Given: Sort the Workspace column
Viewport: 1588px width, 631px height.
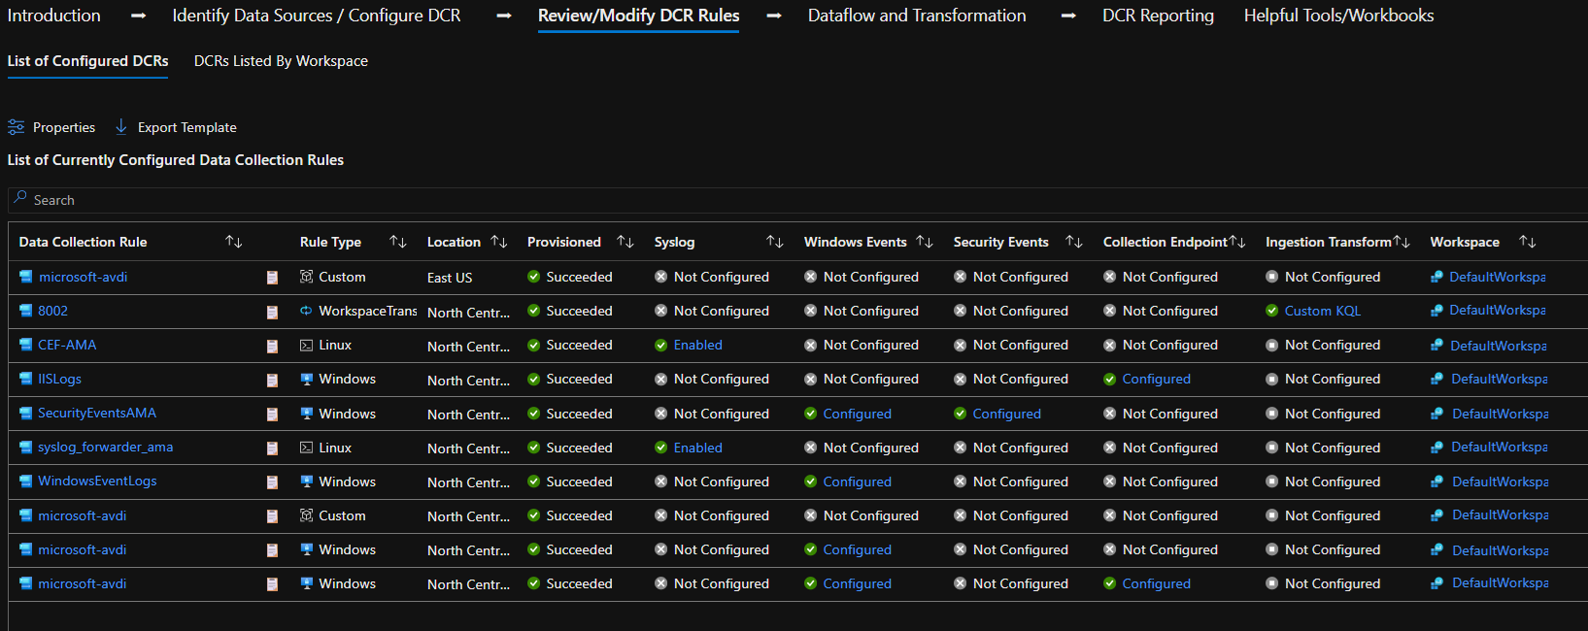Looking at the screenshot, I should coord(1527,242).
